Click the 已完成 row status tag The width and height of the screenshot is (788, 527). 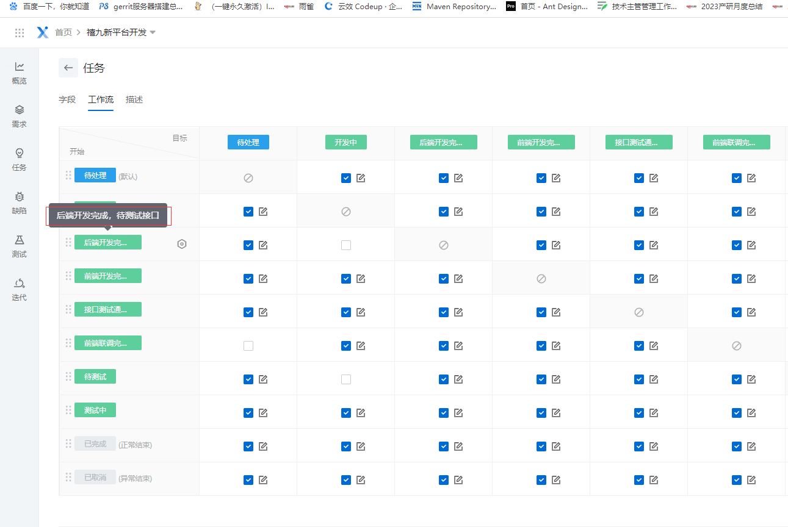(95, 443)
